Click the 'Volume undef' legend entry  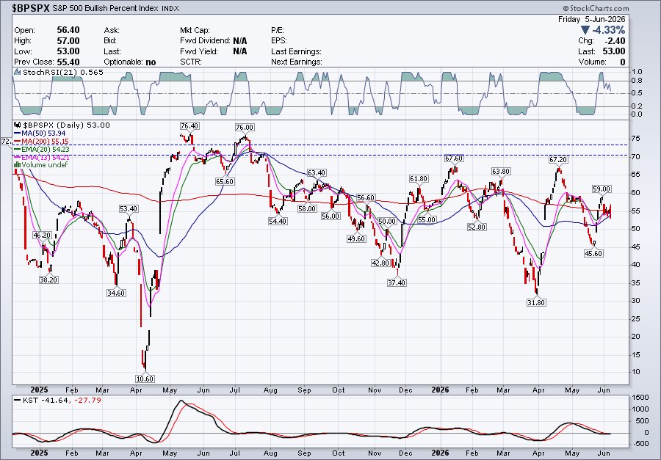coord(45,165)
